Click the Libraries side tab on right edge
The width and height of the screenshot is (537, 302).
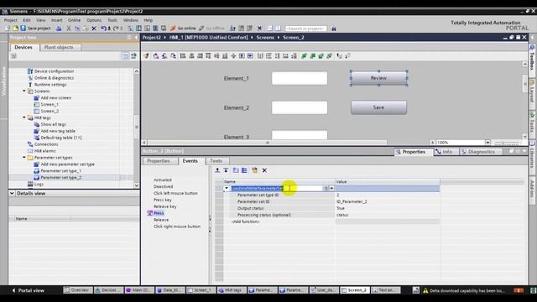[x=533, y=158]
